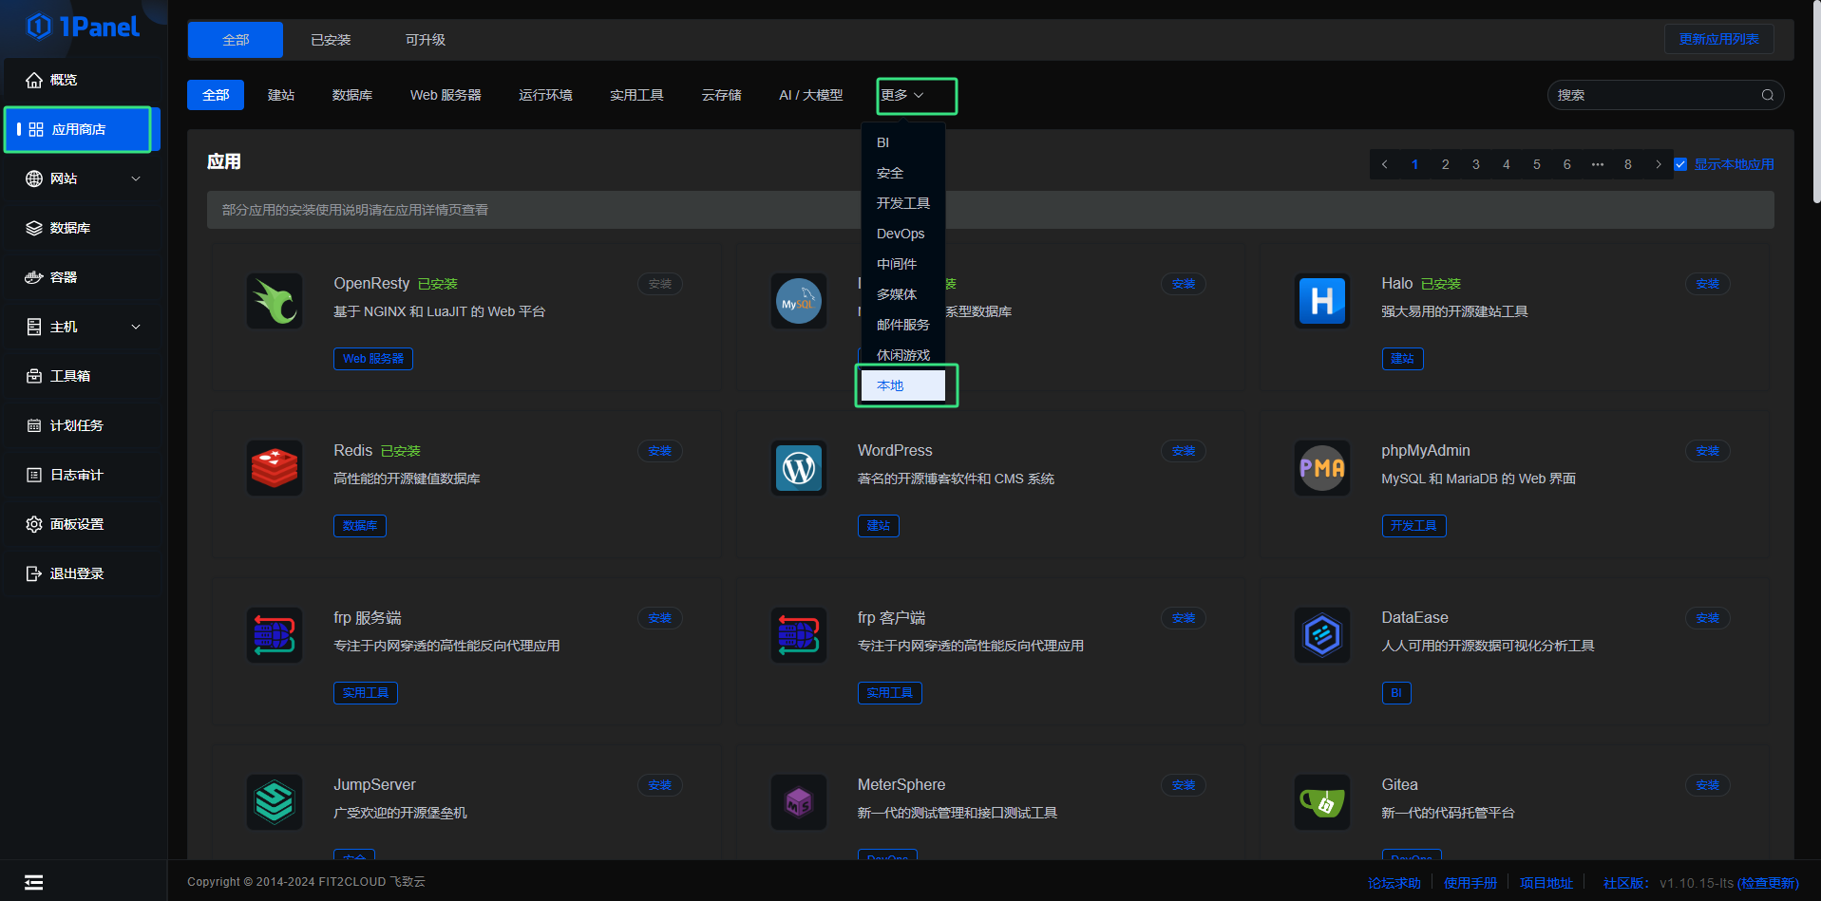Click the Halo app icon
The image size is (1821, 901).
(x=1322, y=301)
